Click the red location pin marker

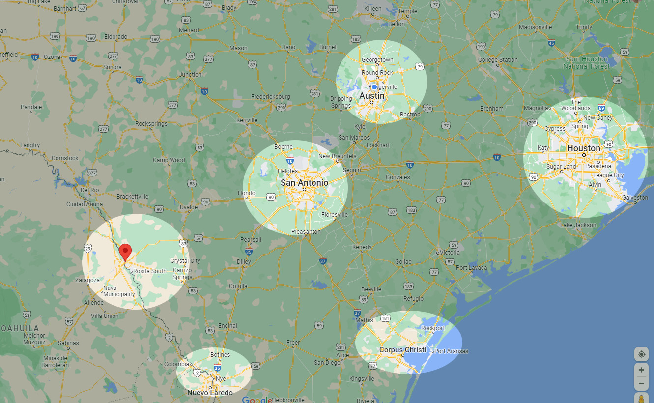pyautogui.click(x=125, y=252)
